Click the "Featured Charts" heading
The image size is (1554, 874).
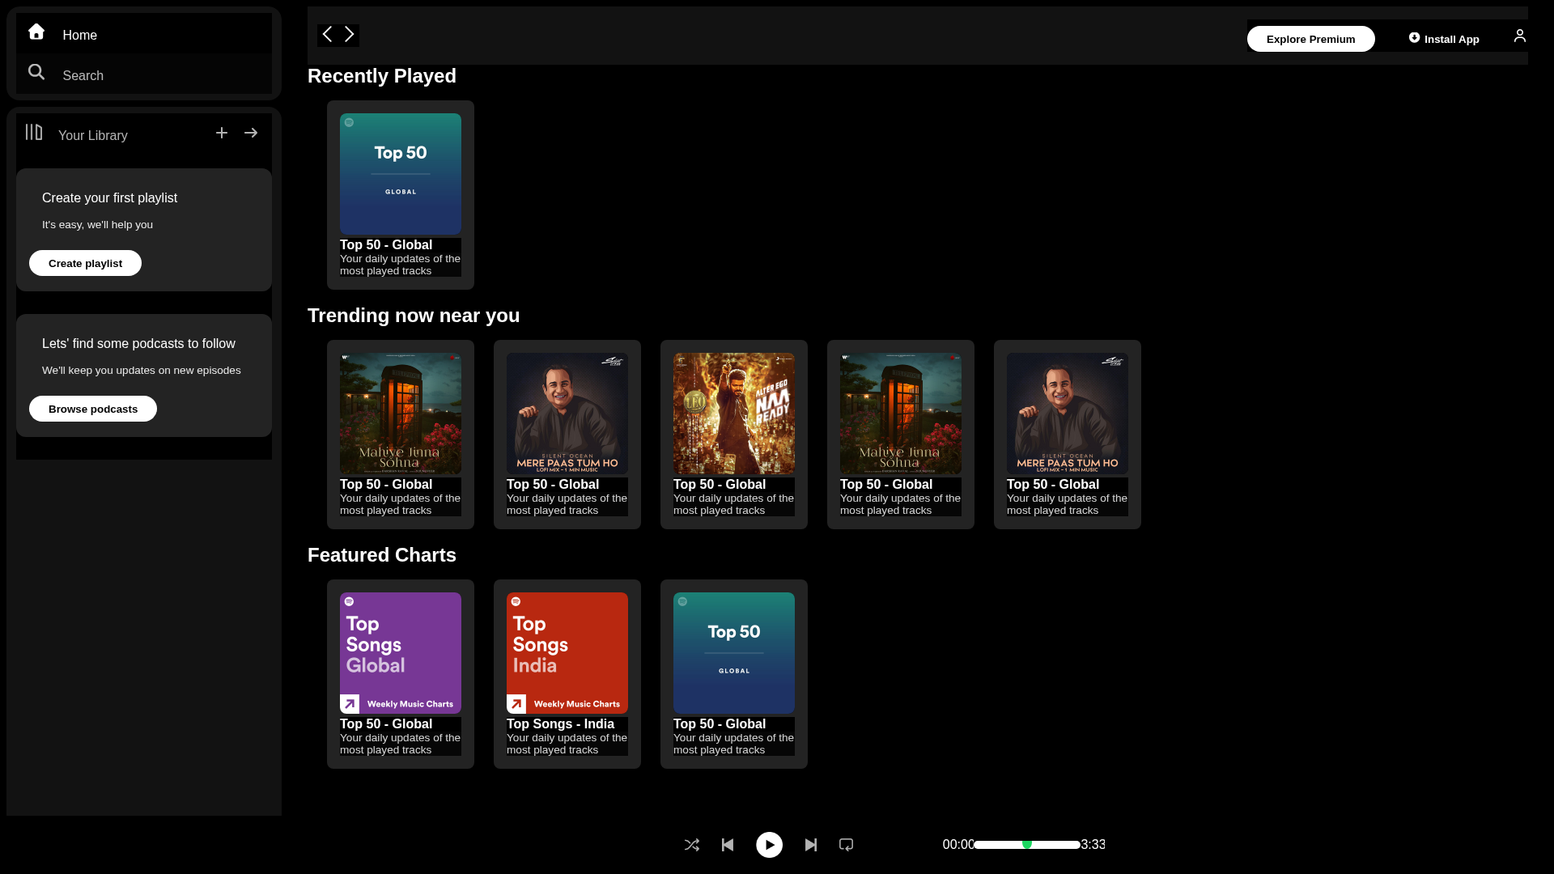[382, 555]
